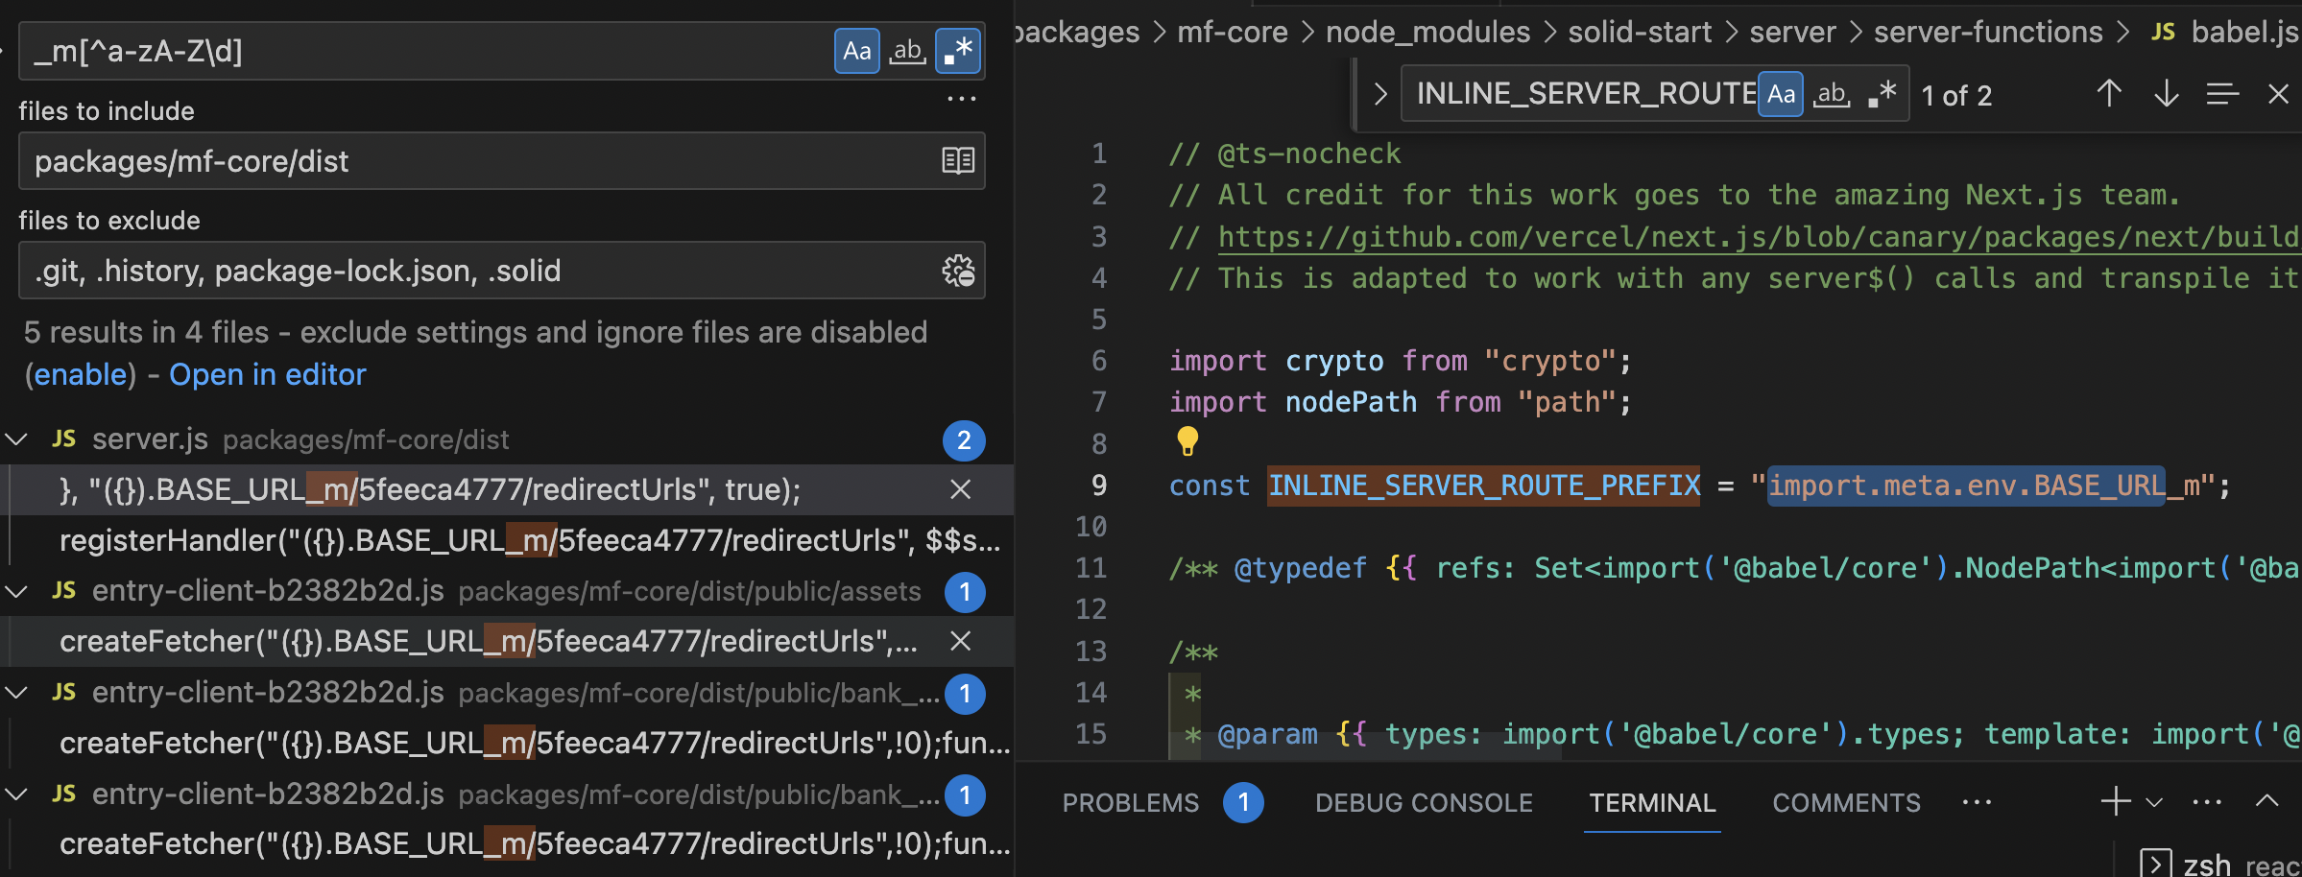Enable whole word matching in sidebar search

907,51
